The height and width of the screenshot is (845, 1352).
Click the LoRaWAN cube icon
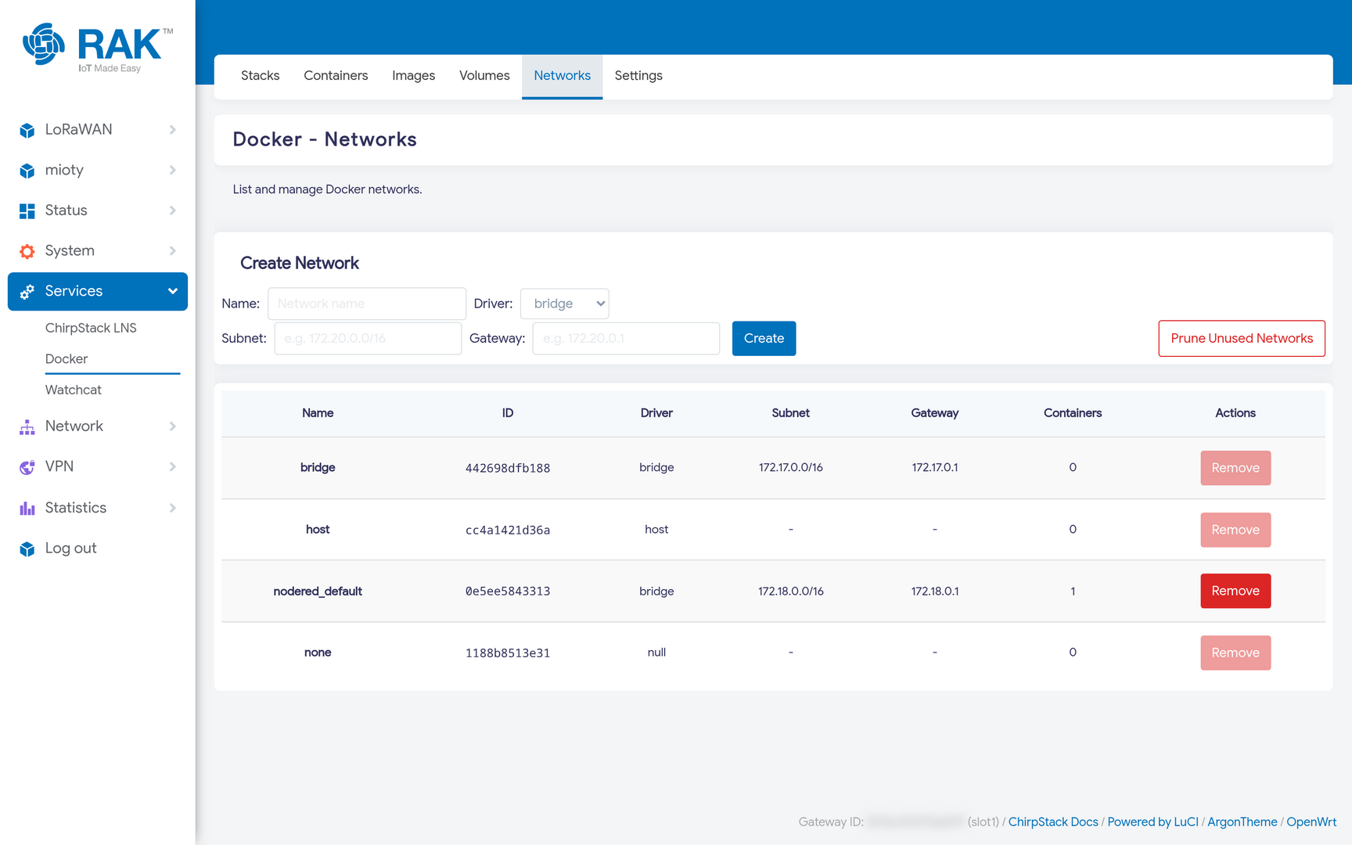27,130
